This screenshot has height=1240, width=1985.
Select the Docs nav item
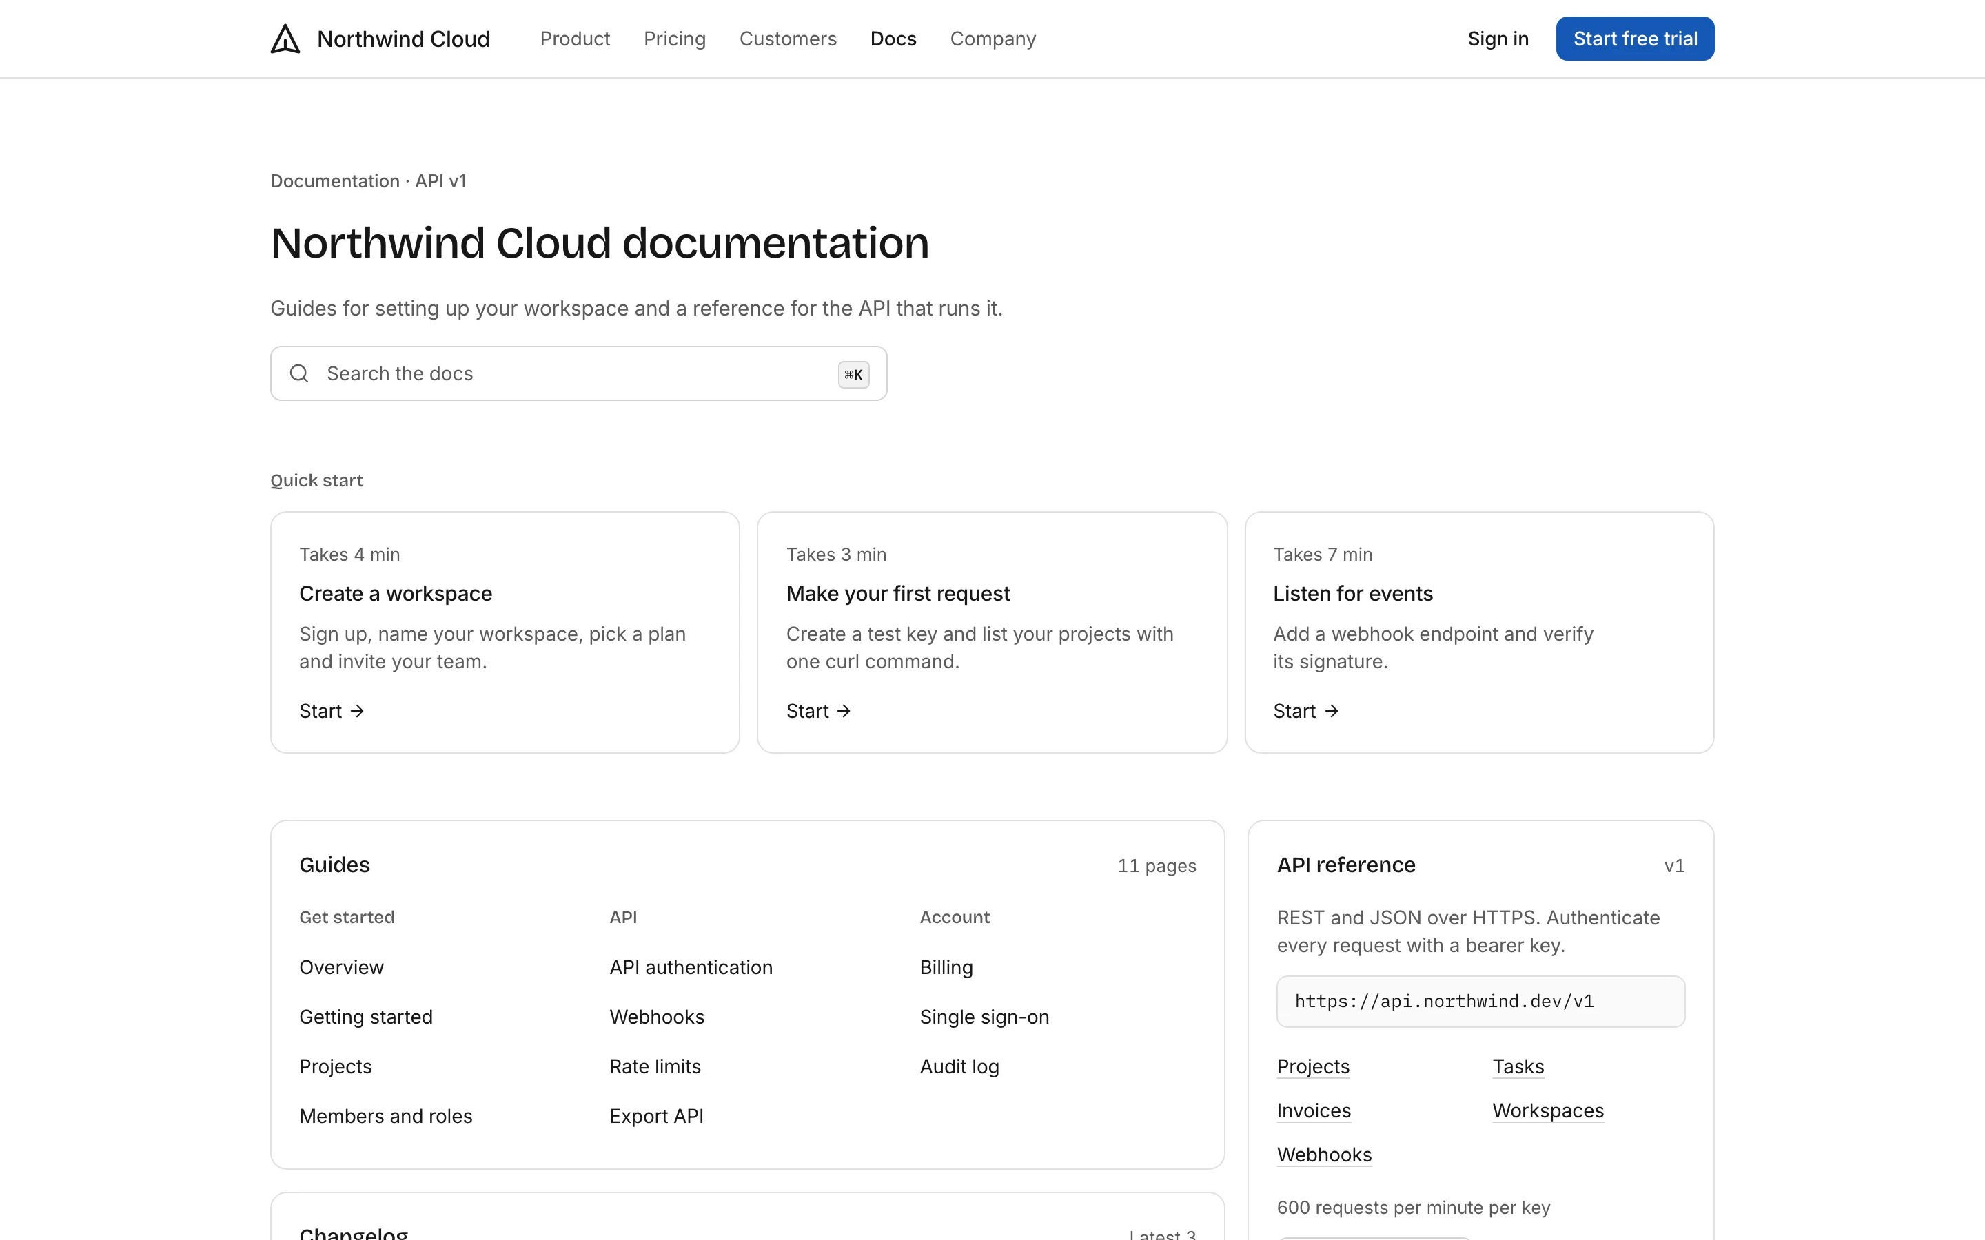pyautogui.click(x=893, y=39)
